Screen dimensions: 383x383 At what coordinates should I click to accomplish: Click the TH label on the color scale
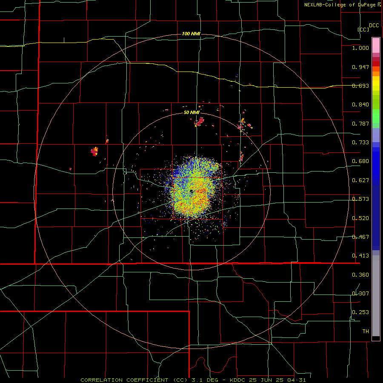pos(366,332)
